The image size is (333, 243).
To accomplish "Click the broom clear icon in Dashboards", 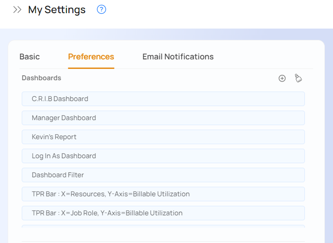I will pyautogui.click(x=298, y=78).
